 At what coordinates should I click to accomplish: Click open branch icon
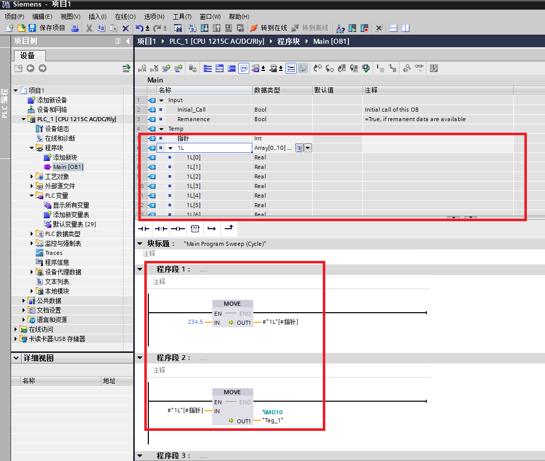pos(212,229)
